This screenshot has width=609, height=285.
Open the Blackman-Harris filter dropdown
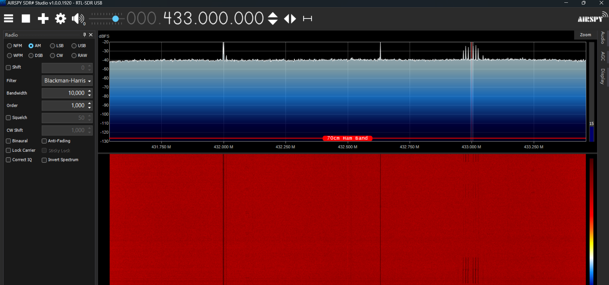click(x=89, y=80)
